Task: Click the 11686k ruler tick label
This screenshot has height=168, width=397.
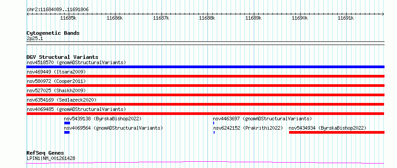Action: pos(115,18)
